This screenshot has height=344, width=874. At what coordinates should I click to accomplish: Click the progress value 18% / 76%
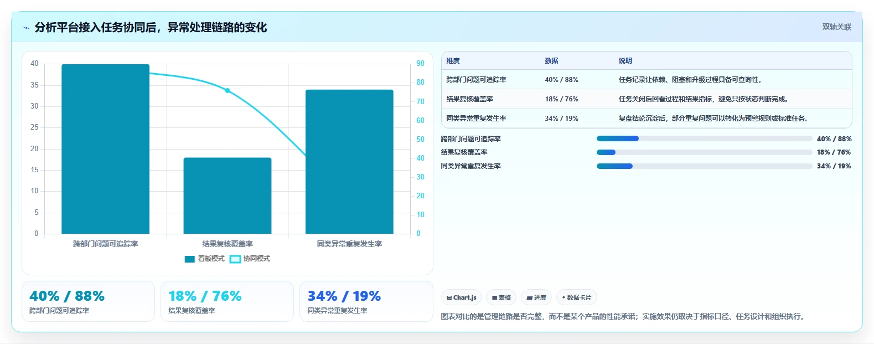[x=834, y=152]
